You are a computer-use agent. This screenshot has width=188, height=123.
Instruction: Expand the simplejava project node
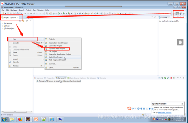[x=3, y=28]
